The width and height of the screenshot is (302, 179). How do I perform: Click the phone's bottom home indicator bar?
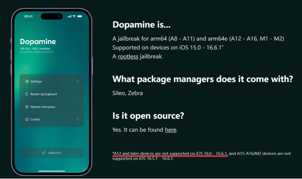click(51, 171)
